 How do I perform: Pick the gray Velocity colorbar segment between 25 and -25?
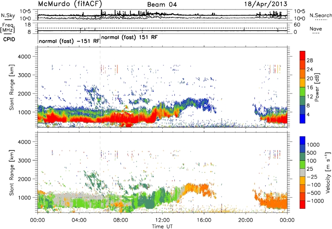click(303, 173)
